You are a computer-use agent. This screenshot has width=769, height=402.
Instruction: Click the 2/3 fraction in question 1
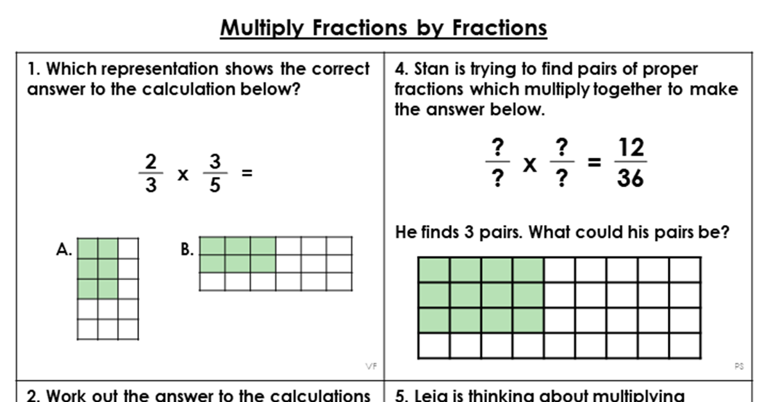(151, 174)
